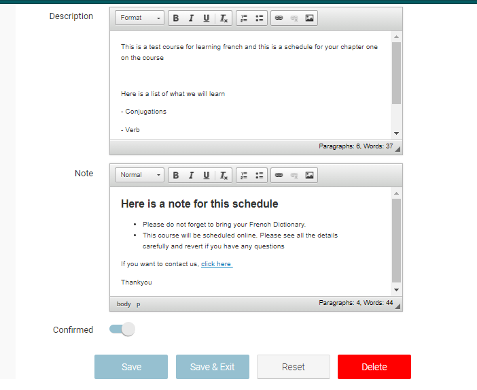Click Bold icon in Note editor

point(176,175)
